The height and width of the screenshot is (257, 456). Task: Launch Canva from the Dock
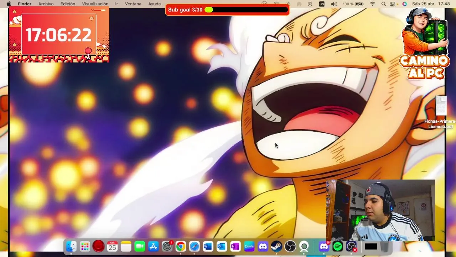[x=249, y=246]
